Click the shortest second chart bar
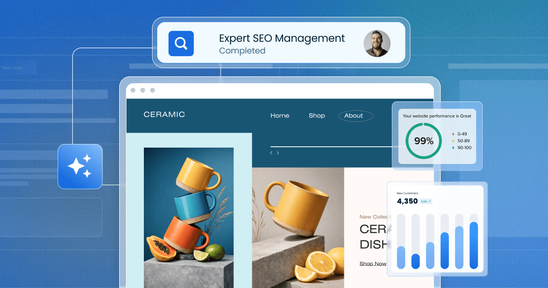 pyautogui.click(x=416, y=261)
